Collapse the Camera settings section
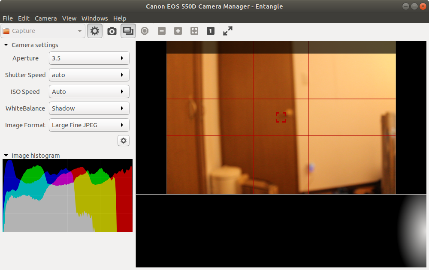Screen dimensions: 429x270 [x=6, y=45]
